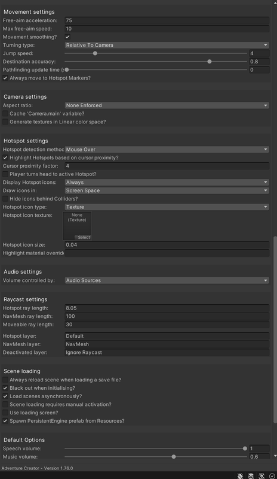Click the Free-aim acceleration field

coord(167,20)
